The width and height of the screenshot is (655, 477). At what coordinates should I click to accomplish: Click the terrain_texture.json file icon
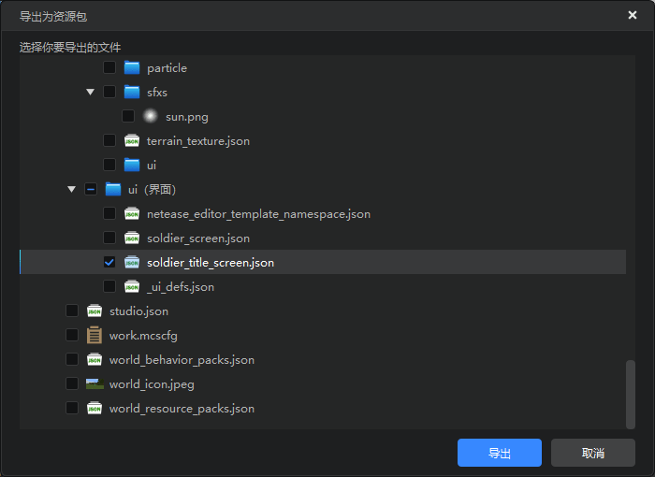click(x=132, y=140)
